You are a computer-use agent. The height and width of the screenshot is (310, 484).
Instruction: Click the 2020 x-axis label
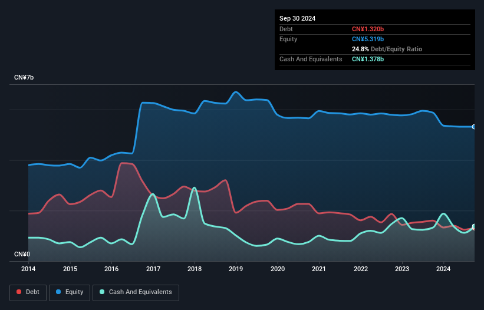point(278,269)
